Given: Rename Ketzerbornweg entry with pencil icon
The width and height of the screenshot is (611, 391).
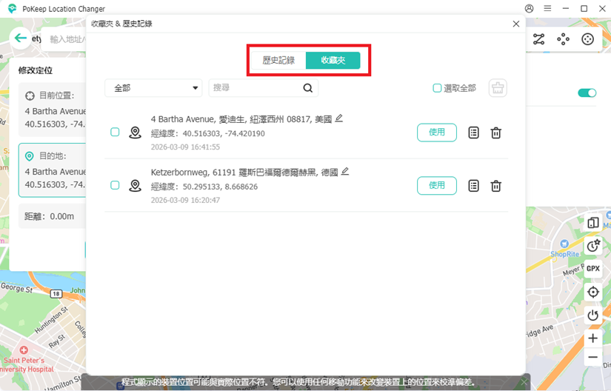Looking at the screenshot, I should tap(345, 172).
